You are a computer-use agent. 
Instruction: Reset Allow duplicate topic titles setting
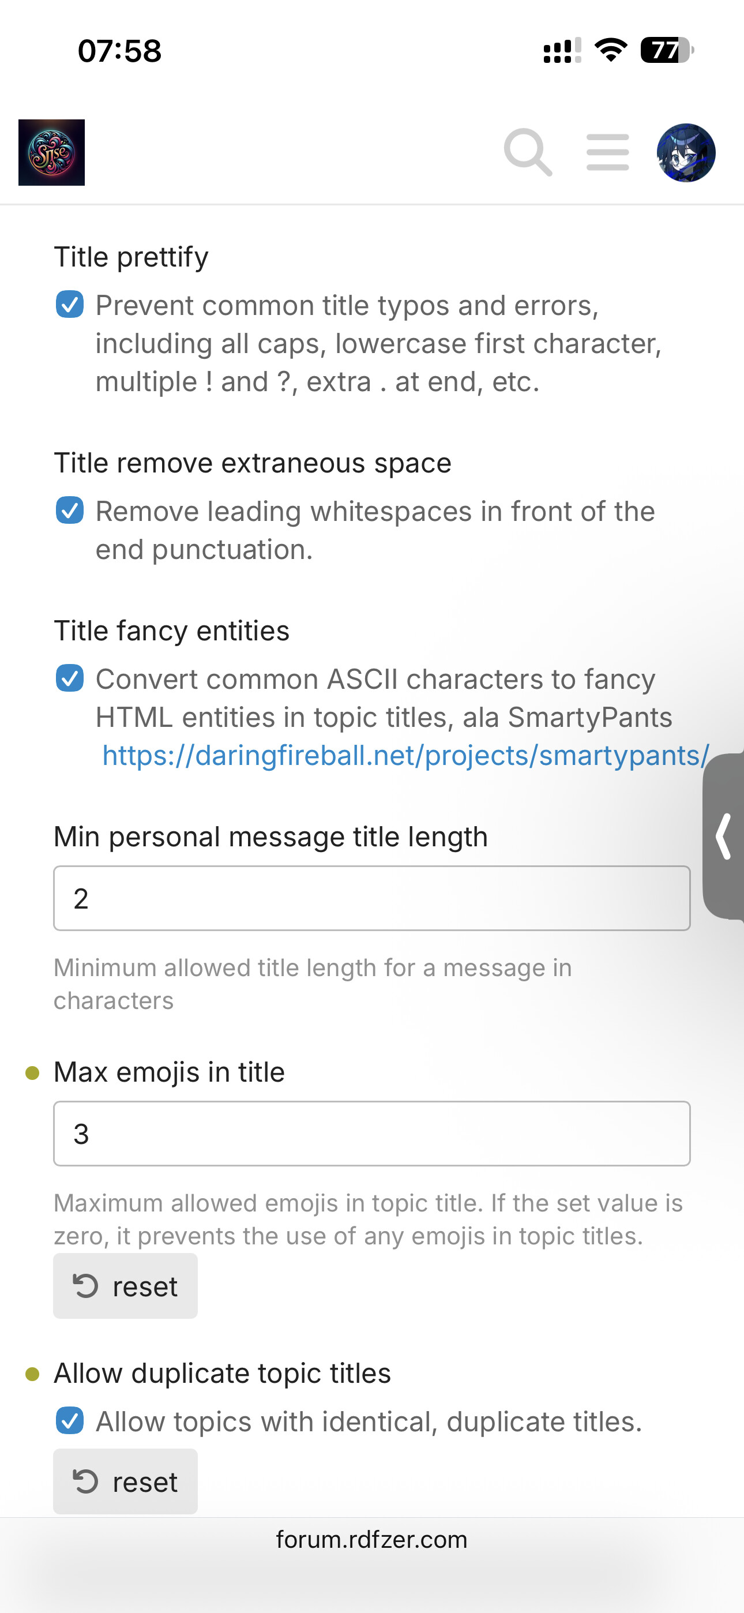(x=125, y=1481)
